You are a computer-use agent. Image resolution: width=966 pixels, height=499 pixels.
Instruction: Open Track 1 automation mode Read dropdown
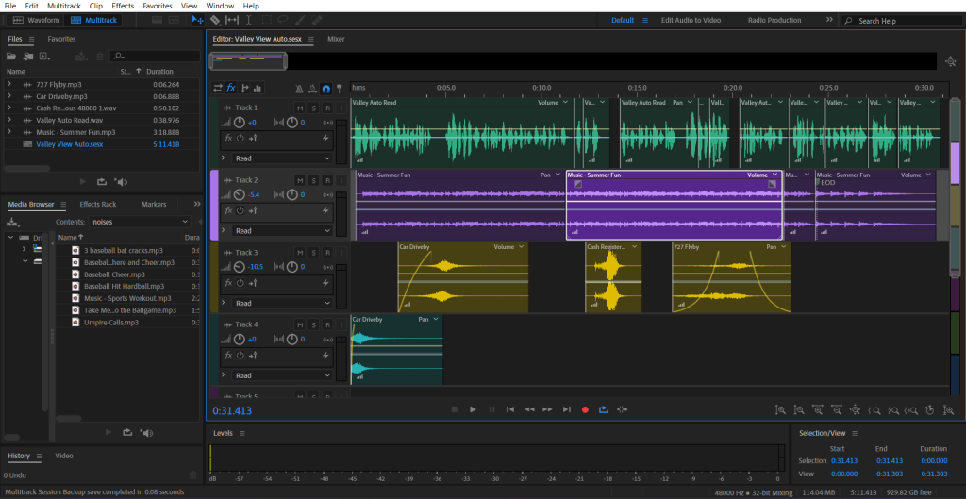282,158
